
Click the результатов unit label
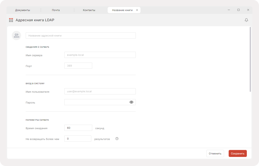tap(102, 139)
